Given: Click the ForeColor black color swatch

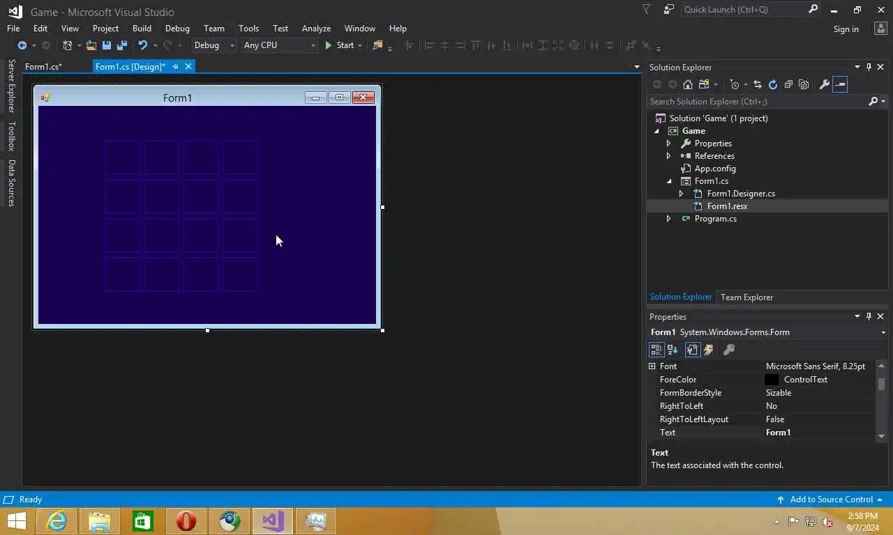Looking at the screenshot, I should click(x=772, y=380).
